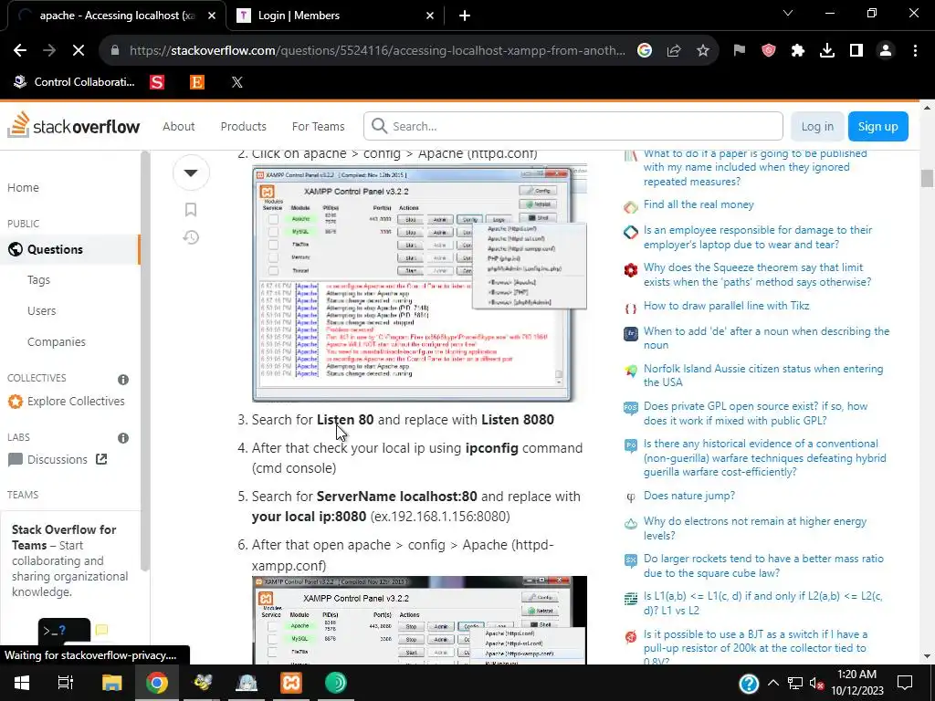The height and width of the screenshot is (701, 935).
Task: Click the volume icon in system tray
Action: (816, 683)
